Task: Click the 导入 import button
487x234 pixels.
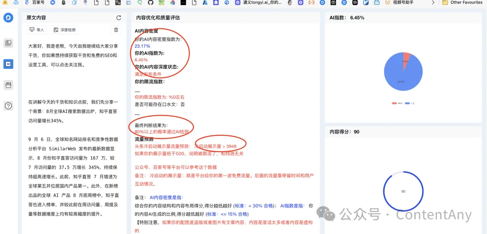Action: [x=37, y=30]
